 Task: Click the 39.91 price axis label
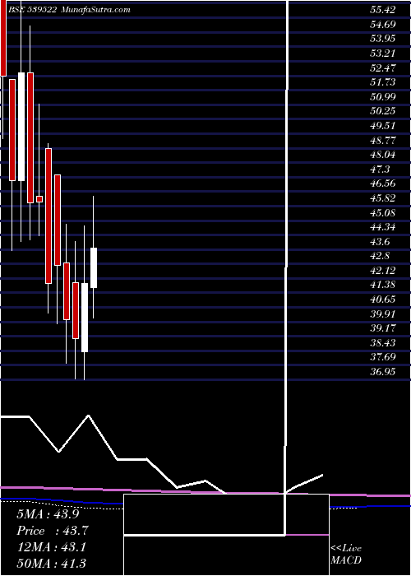pyautogui.click(x=383, y=314)
